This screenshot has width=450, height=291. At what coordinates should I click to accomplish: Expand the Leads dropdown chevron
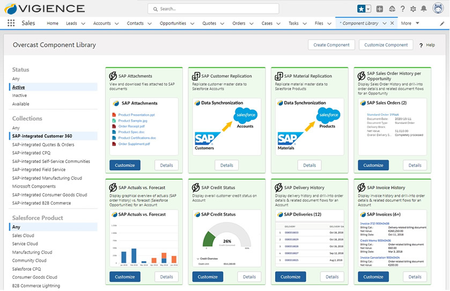(83, 24)
